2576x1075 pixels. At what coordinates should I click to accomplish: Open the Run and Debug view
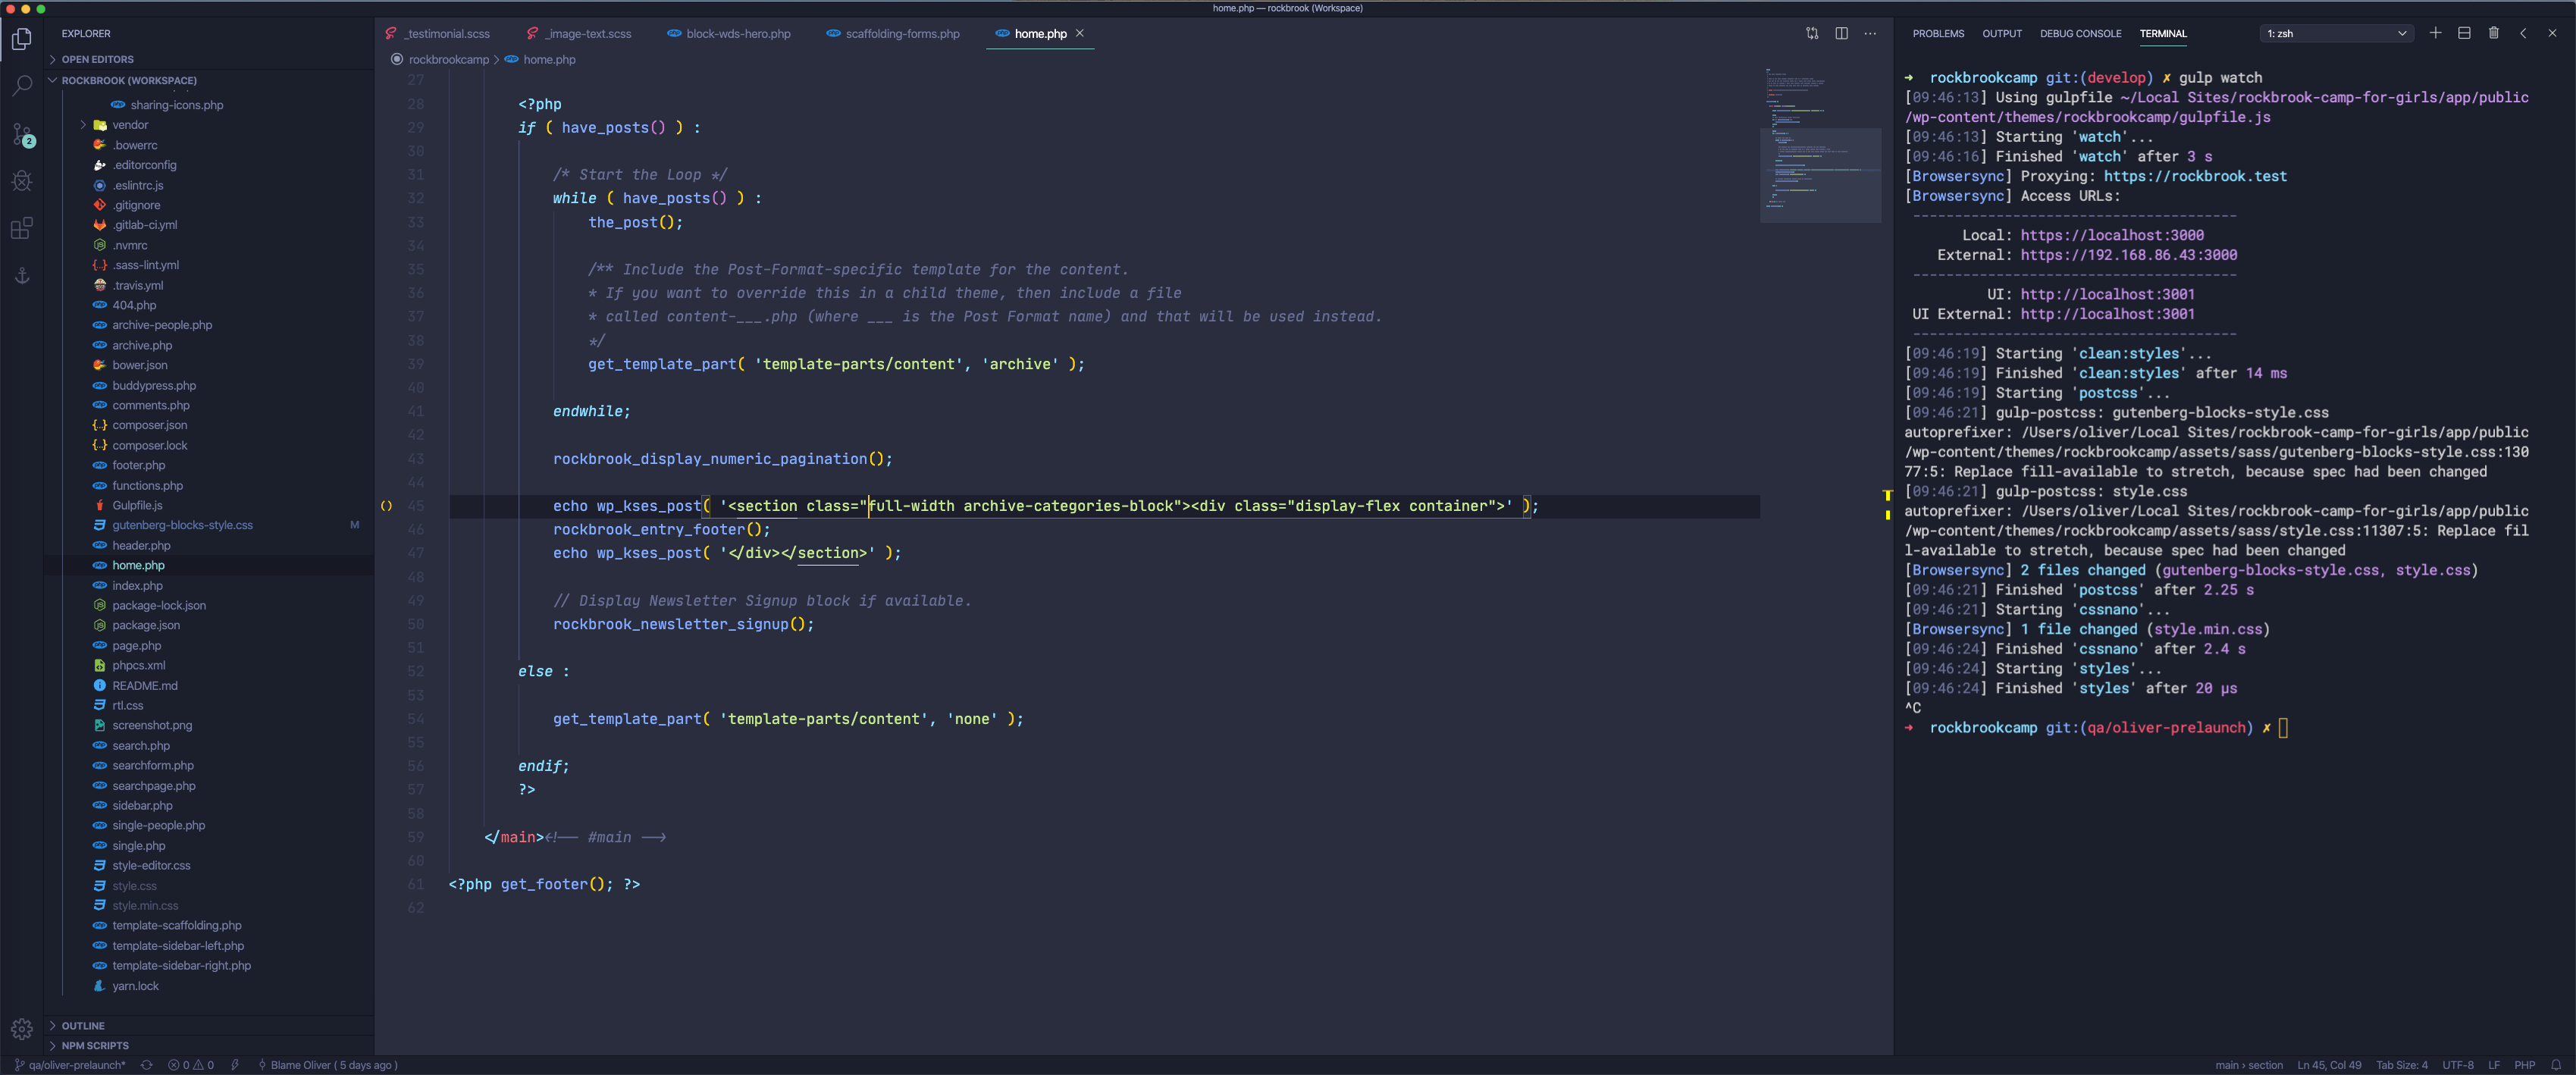pyautogui.click(x=21, y=181)
